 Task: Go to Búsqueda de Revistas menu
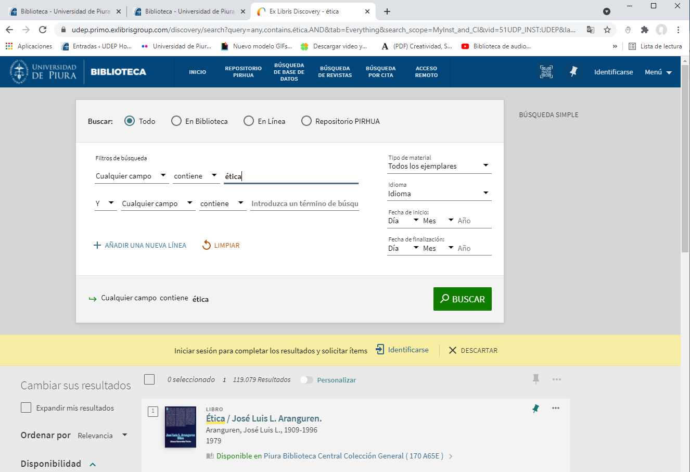(335, 72)
